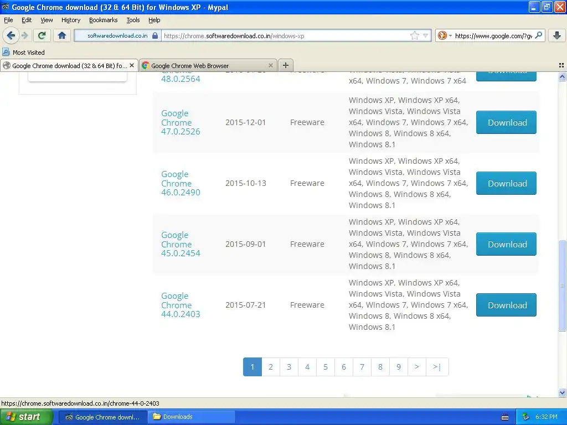Go to pagination page 6

tap(344, 367)
